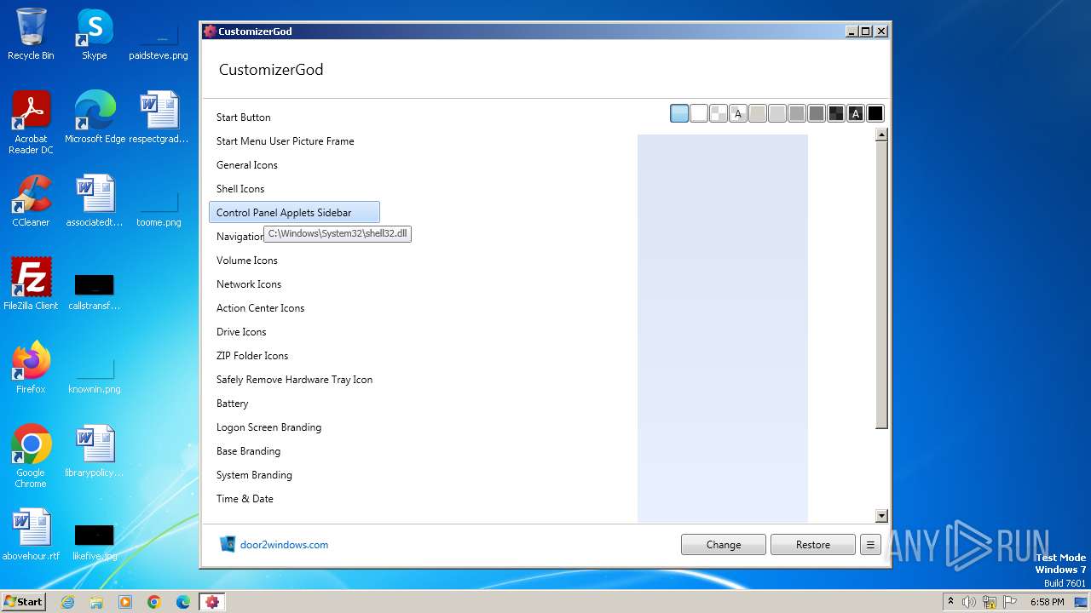Select the likefive.jpg desktop file
1091x613 pixels.
[95, 541]
